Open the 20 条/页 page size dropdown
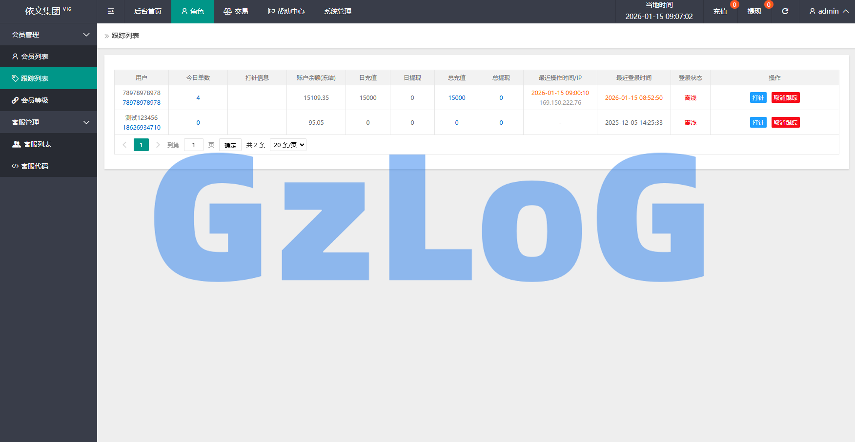This screenshot has width=855, height=442. 288,145
